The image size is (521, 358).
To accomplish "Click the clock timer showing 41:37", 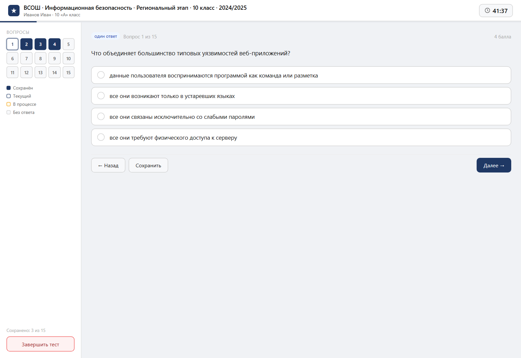I will point(496,11).
